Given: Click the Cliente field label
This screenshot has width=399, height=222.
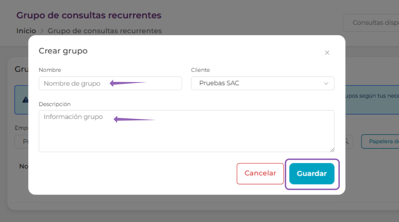Looking at the screenshot, I should (201, 70).
